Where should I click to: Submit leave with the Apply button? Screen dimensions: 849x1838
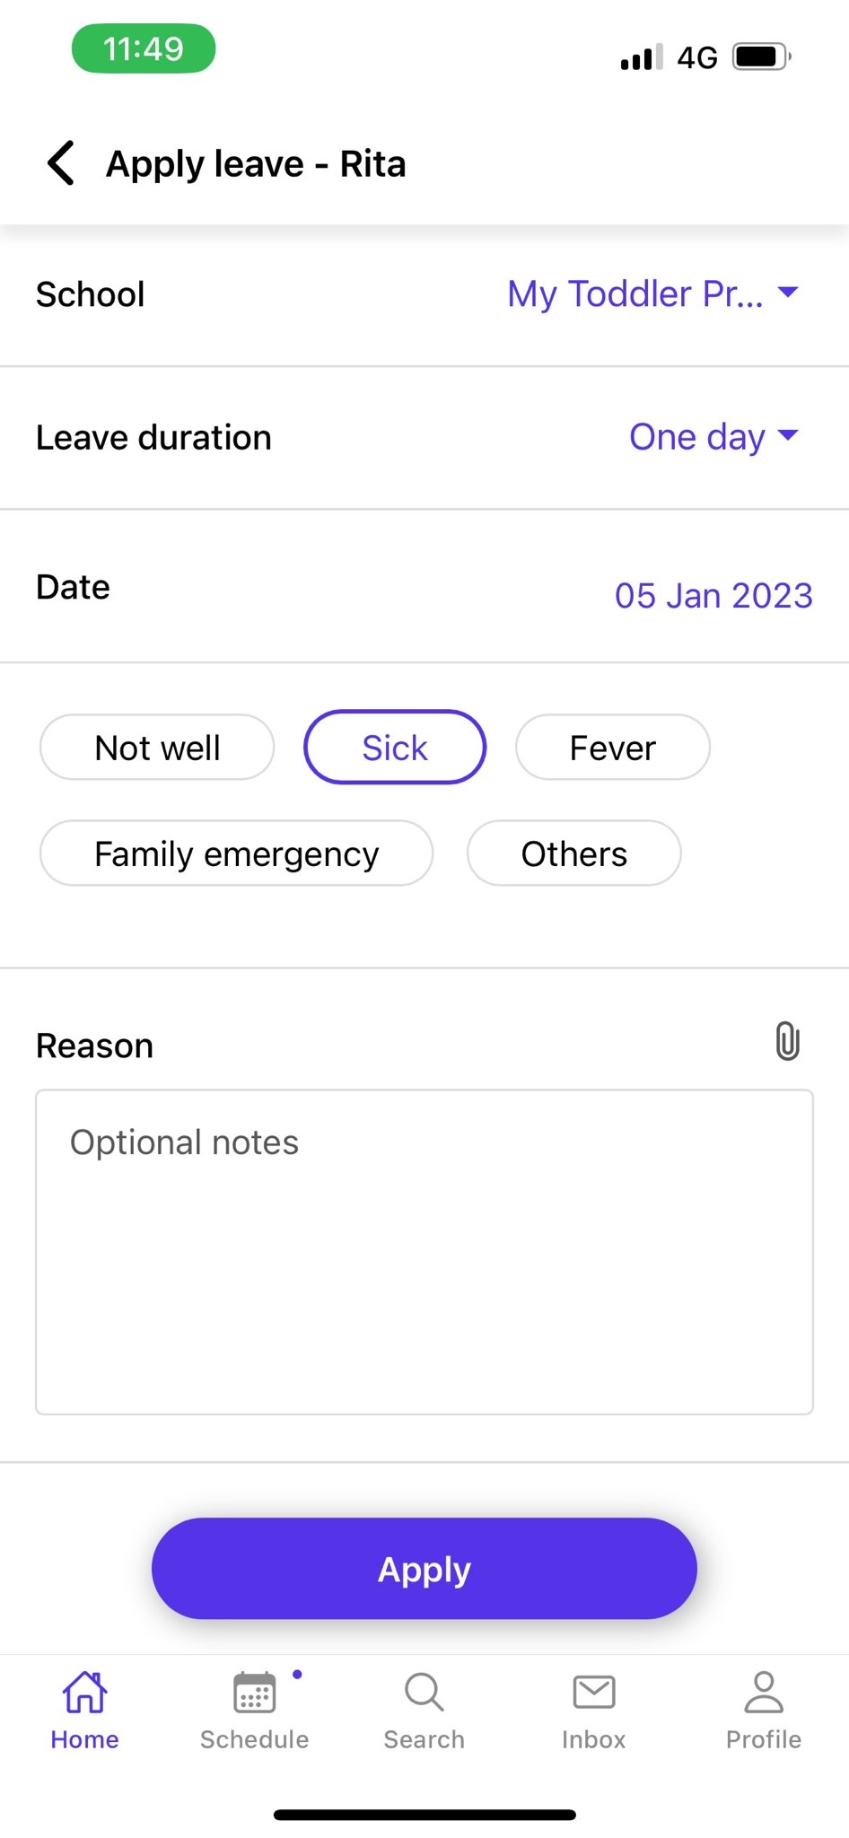[x=424, y=1568]
